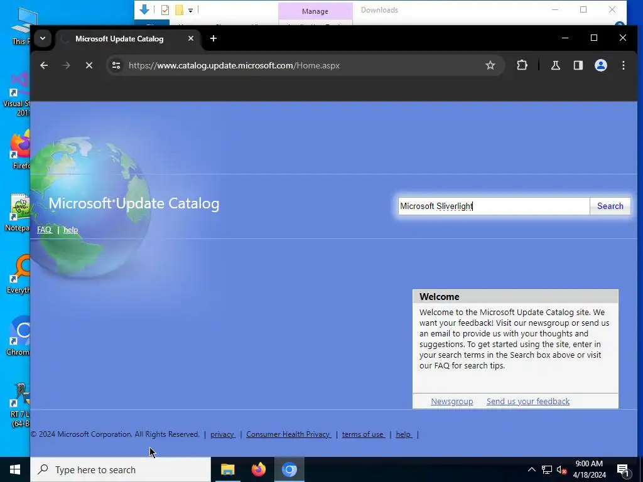Click the address bar URL
This screenshot has height=482, width=643.
pos(234,65)
